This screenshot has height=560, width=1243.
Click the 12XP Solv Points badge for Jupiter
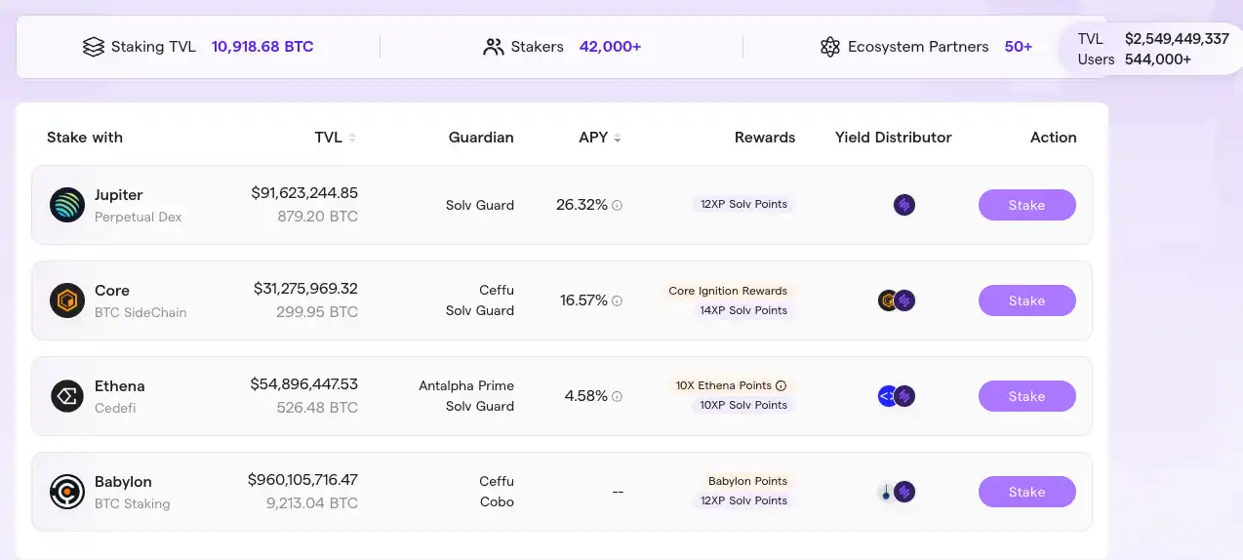click(743, 204)
